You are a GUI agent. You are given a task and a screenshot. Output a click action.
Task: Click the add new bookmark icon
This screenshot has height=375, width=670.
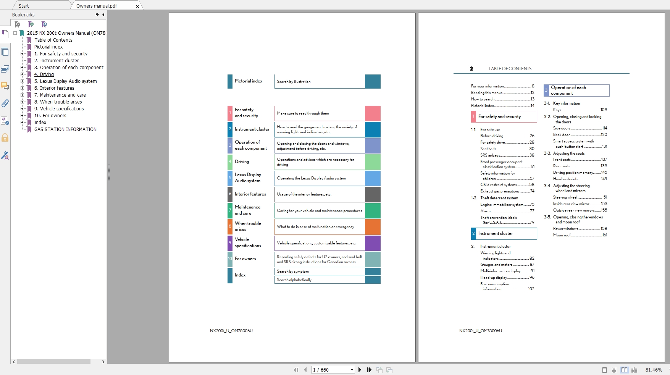click(31, 24)
